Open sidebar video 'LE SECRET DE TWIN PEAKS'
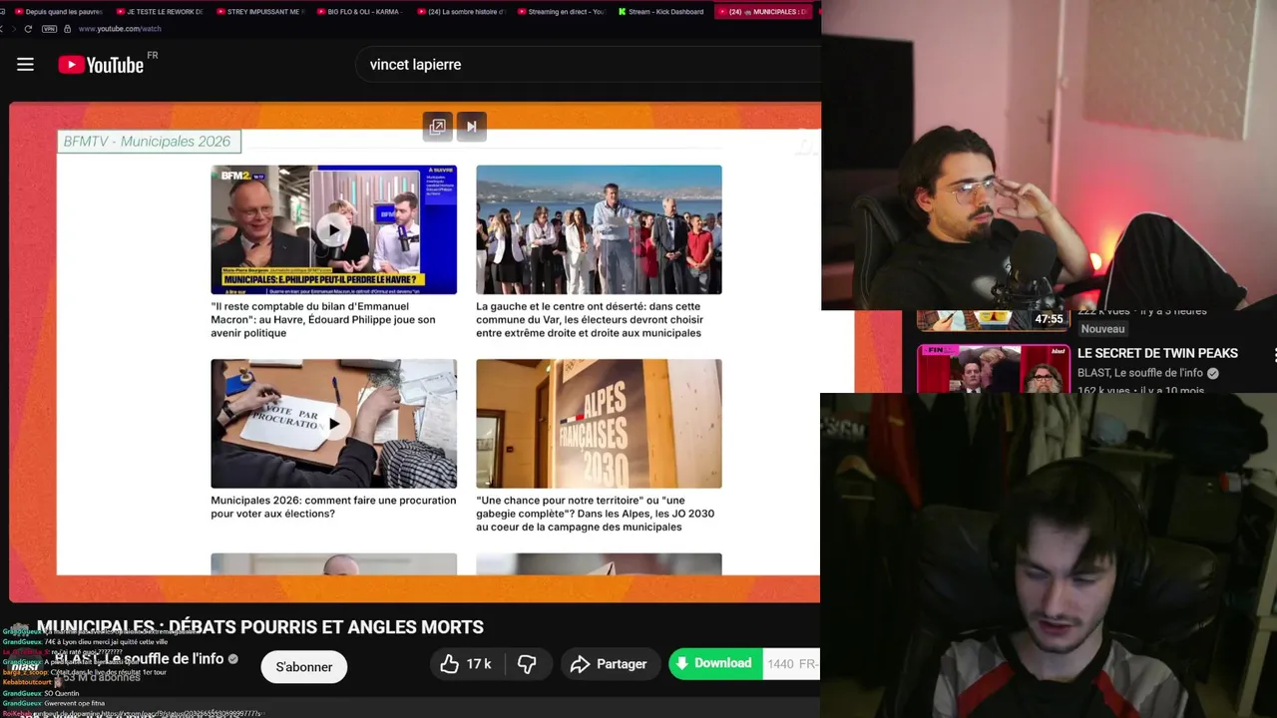 pyautogui.click(x=1157, y=353)
